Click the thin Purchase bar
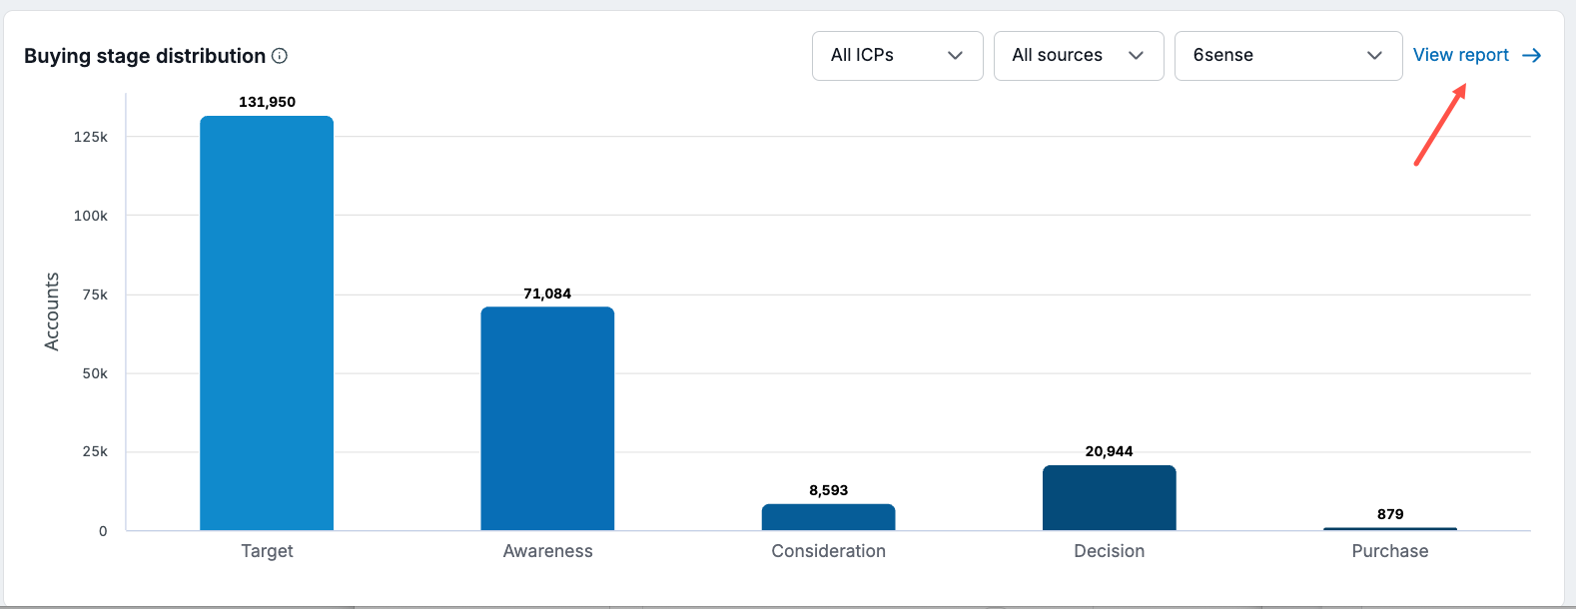 [1390, 529]
